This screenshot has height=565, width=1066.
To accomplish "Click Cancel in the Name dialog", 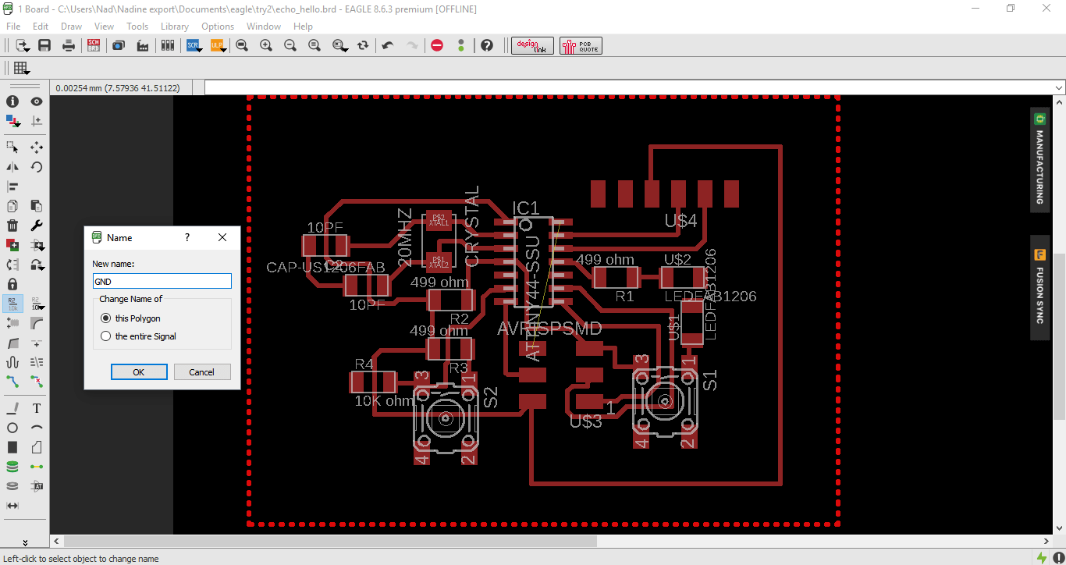I will [x=201, y=372].
